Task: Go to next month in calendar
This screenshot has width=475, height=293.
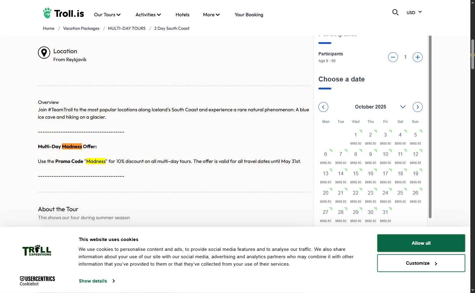Action: (417, 107)
